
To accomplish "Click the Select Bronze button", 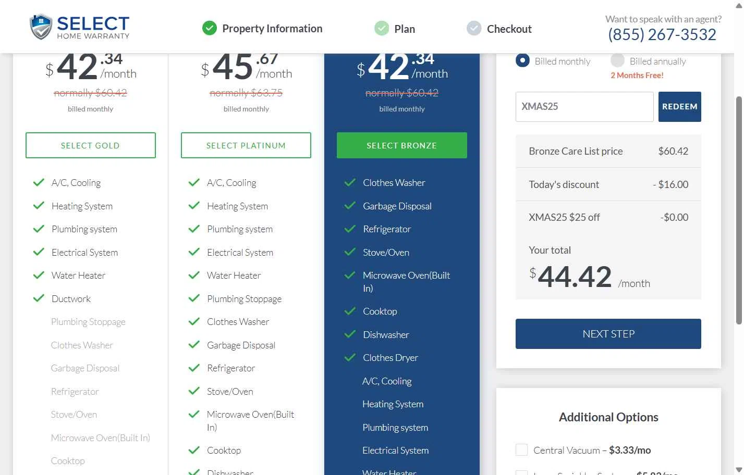I will pos(402,145).
